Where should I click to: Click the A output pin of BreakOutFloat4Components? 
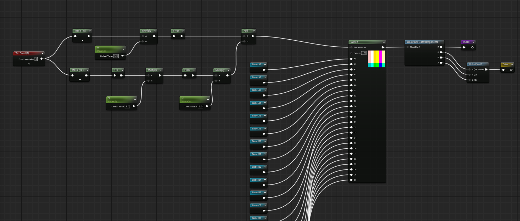441,63
